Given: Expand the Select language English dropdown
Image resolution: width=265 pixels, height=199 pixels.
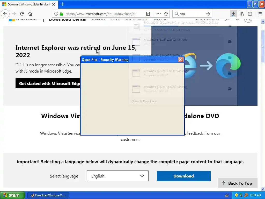Looking at the screenshot, I should coord(118,176).
